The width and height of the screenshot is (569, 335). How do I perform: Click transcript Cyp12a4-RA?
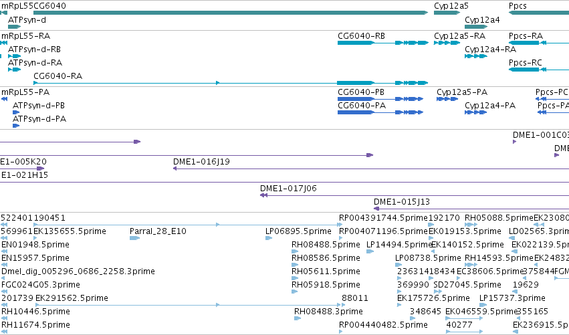point(476,56)
